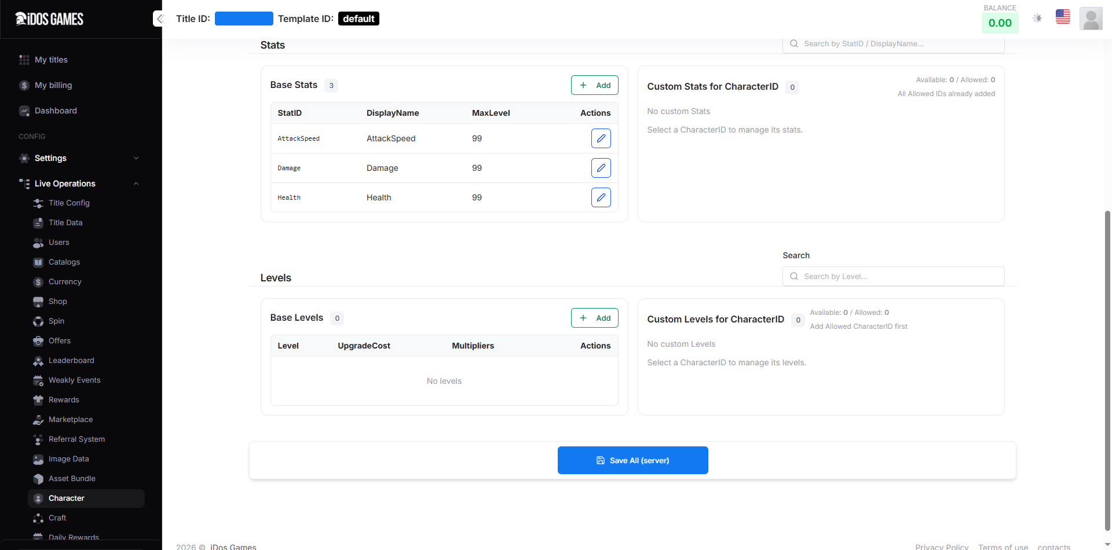Open the edit icon for Health stat

click(x=601, y=197)
